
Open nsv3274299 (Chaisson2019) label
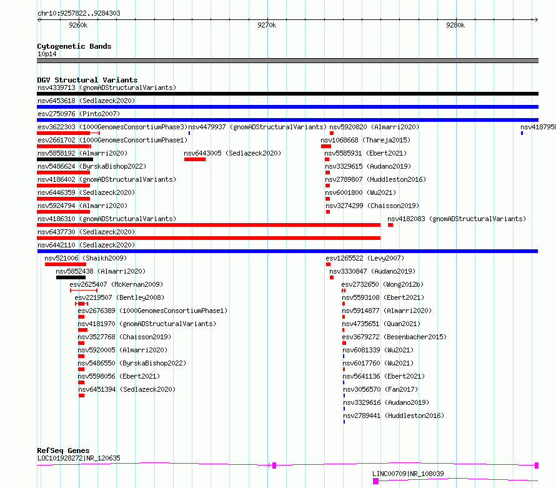372,206
